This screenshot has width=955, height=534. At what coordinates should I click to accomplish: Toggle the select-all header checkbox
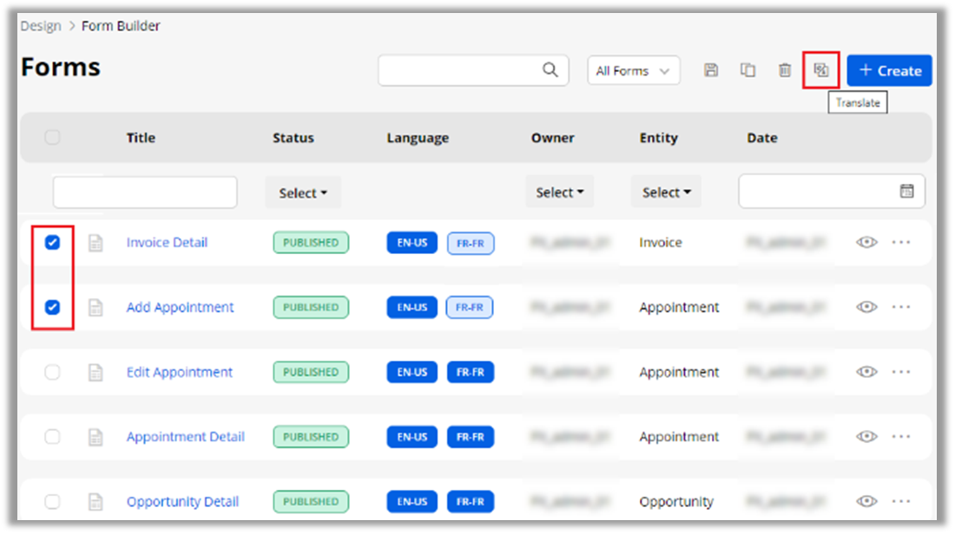[52, 137]
